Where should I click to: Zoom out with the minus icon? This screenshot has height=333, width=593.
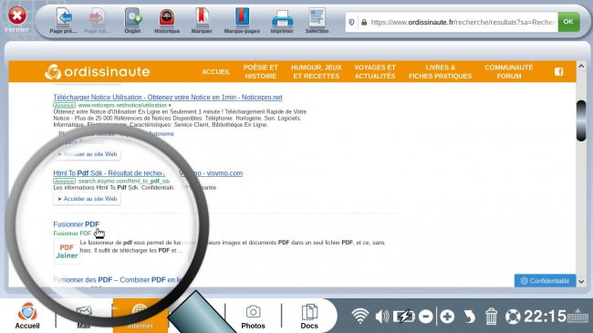pos(426,316)
